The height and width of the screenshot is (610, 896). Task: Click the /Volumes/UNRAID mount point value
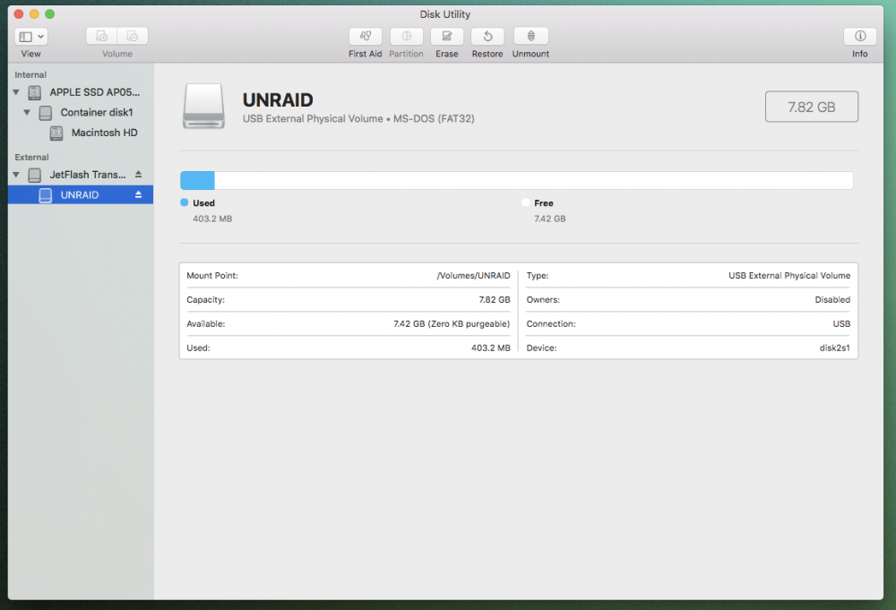473,275
